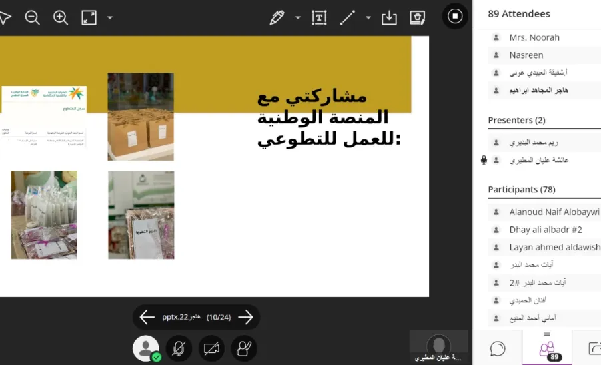Toggle raise hand
The image size is (601, 365).
pyautogui.click(x=244, y=348)
